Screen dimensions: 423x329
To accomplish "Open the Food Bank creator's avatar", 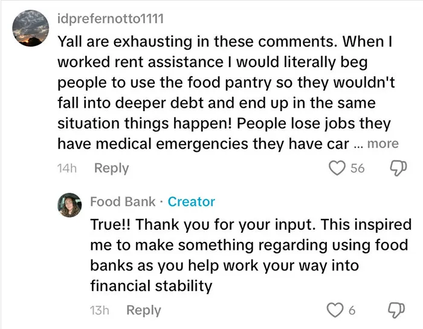I will pyautogui.click(x=69, y=205).
